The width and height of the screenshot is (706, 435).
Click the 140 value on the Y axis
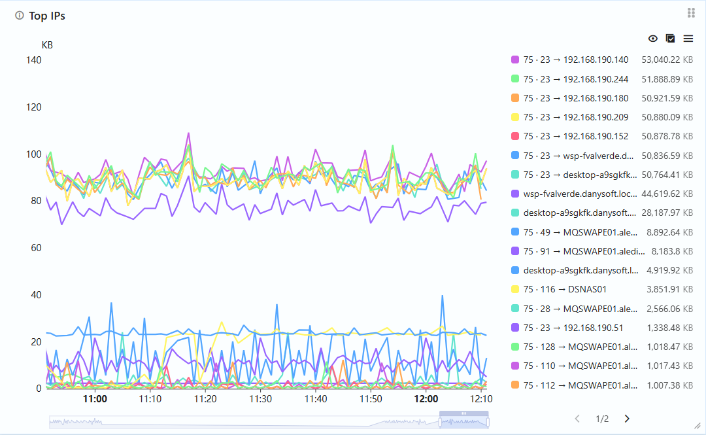pos(34,60)
